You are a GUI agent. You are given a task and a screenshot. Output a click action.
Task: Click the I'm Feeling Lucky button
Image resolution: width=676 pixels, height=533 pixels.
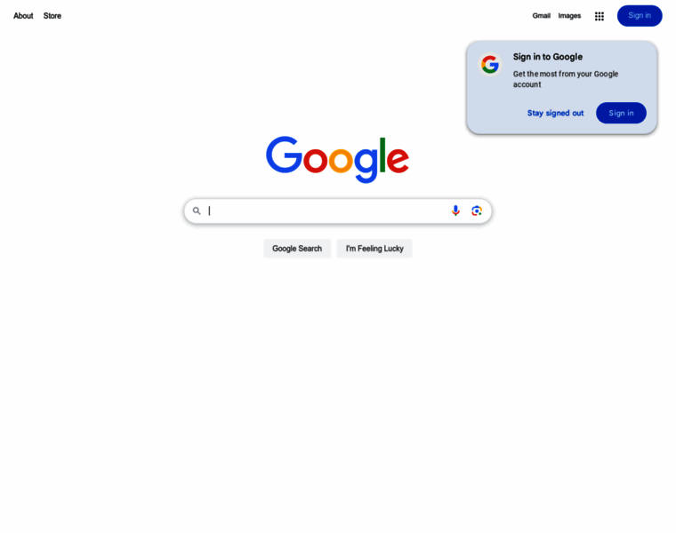374,249
